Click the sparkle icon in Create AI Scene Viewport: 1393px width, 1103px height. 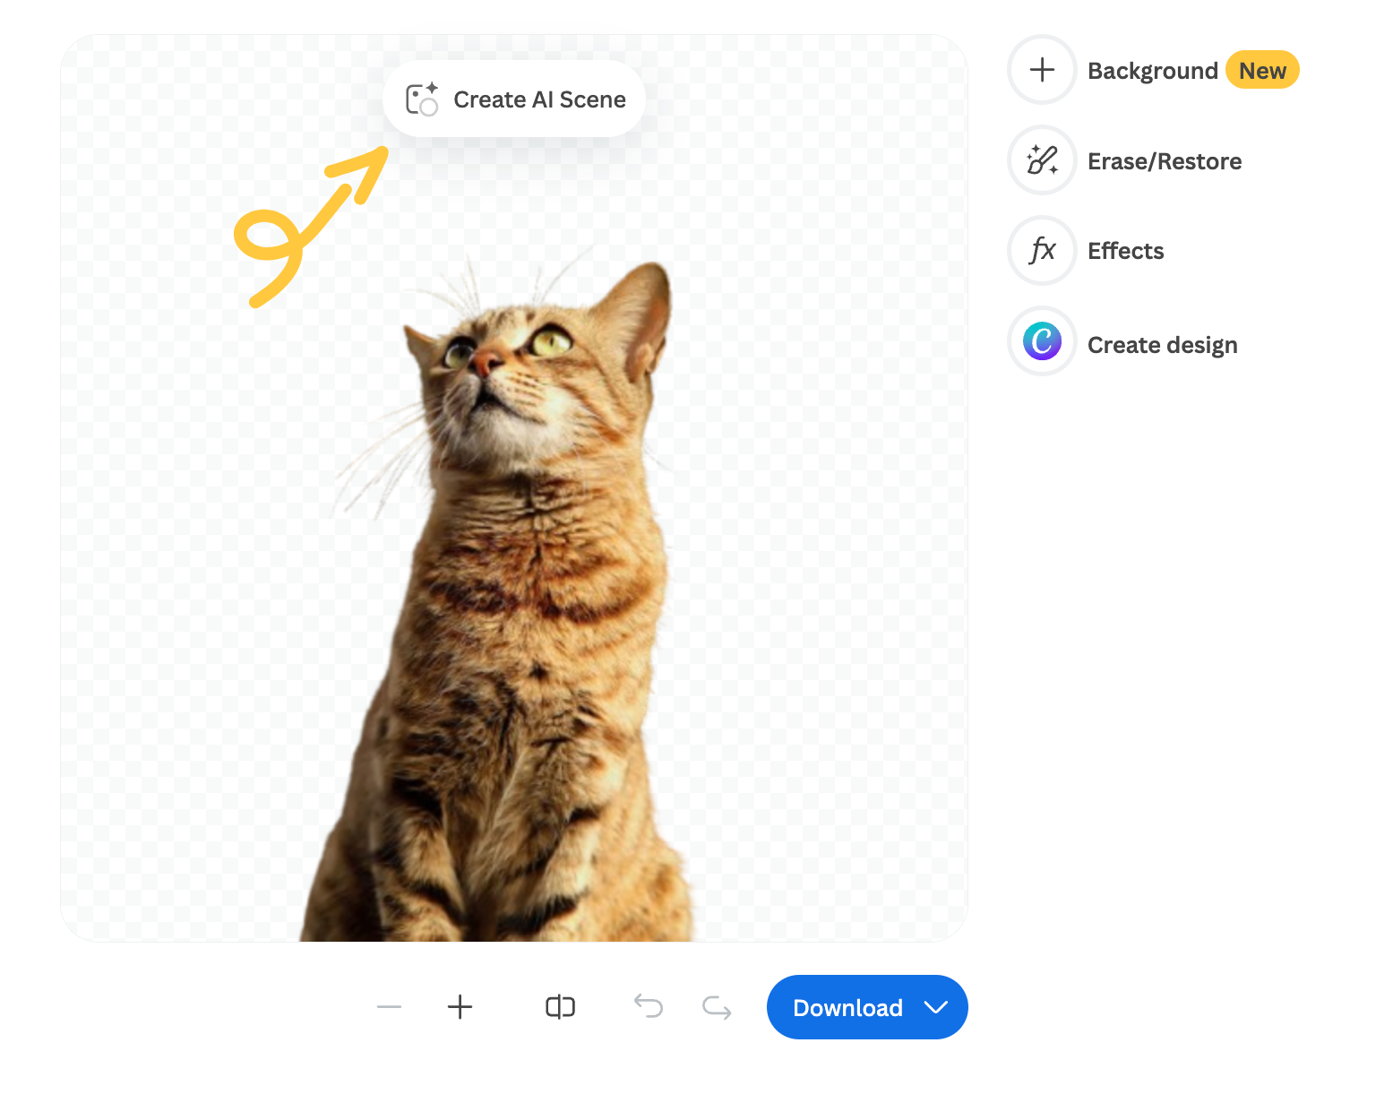pyautogui.click(x=421, y=99)
